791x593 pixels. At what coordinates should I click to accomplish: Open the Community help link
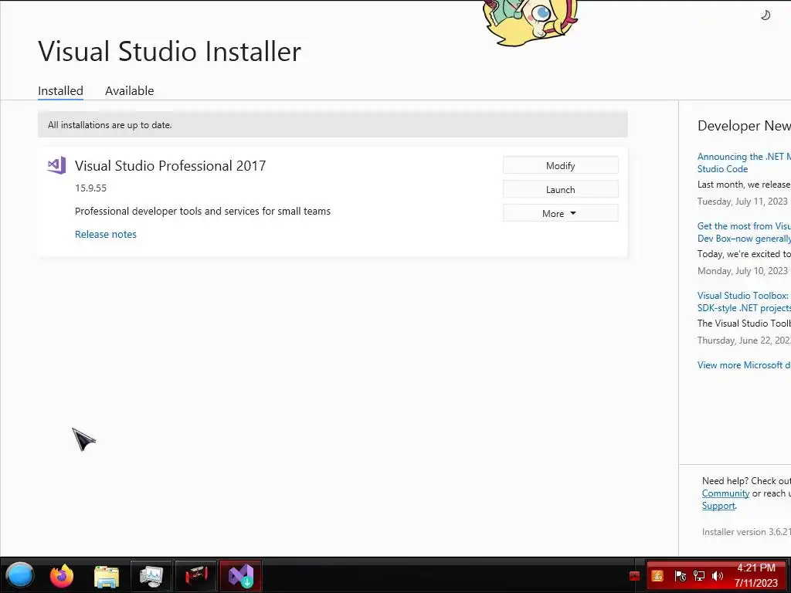coord(725,493)
